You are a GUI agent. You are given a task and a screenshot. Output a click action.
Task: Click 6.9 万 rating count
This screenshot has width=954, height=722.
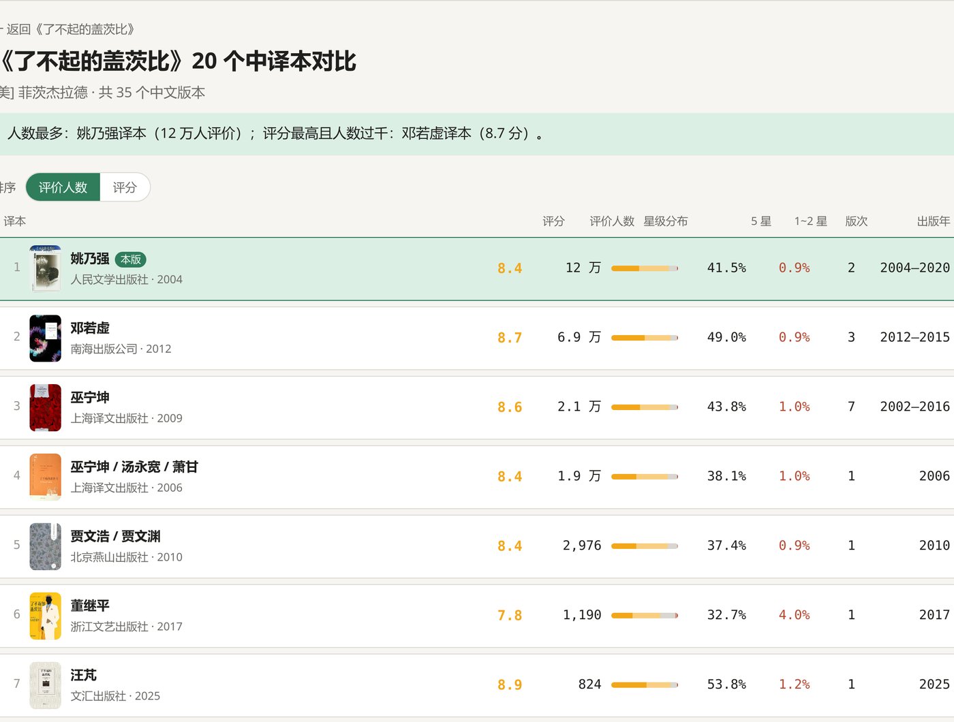(x=579, y=337)
